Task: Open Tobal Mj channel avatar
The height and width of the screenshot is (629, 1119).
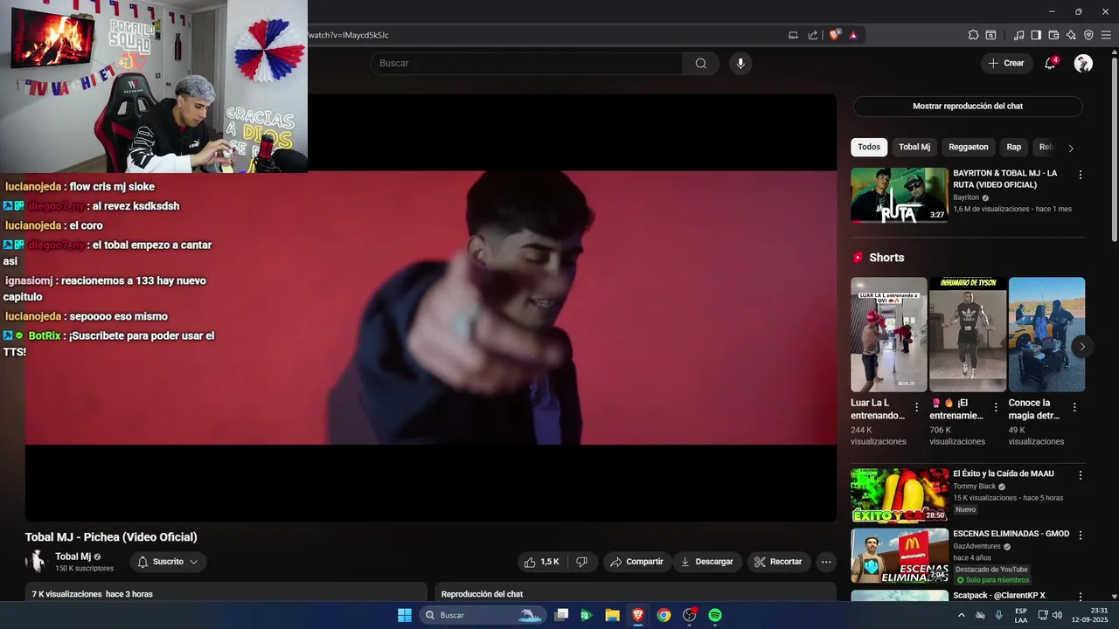Action: [x=37, y=562]
